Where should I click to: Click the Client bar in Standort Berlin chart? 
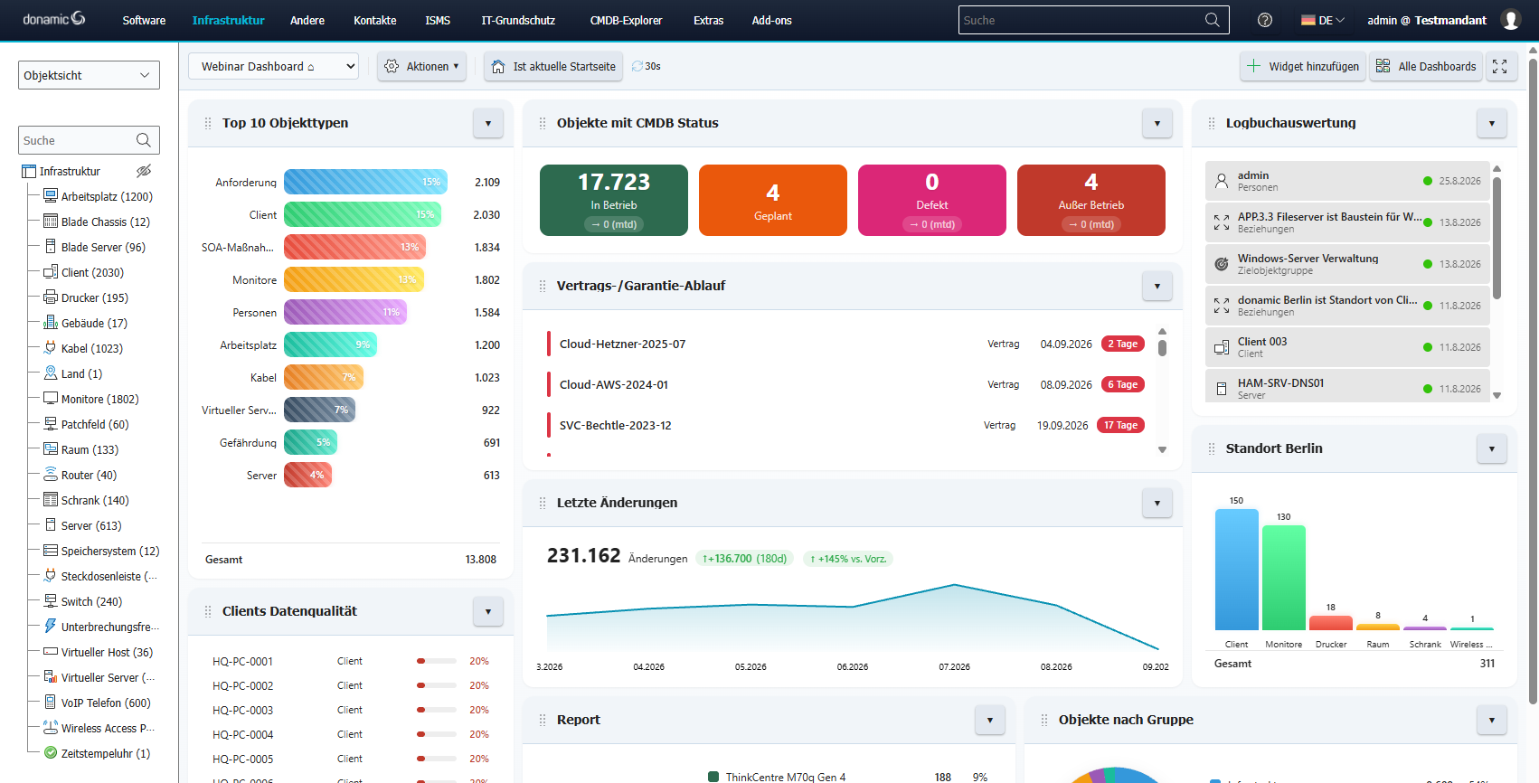[1237, 570]
